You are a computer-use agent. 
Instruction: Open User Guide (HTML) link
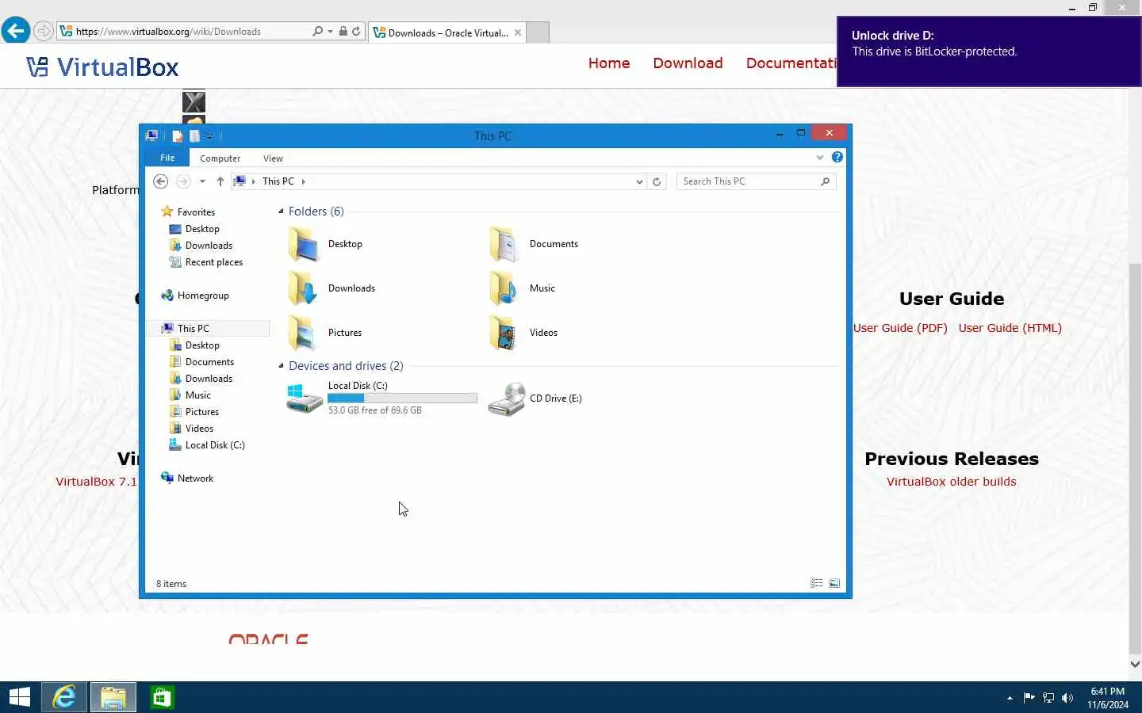click(1010, 328)
